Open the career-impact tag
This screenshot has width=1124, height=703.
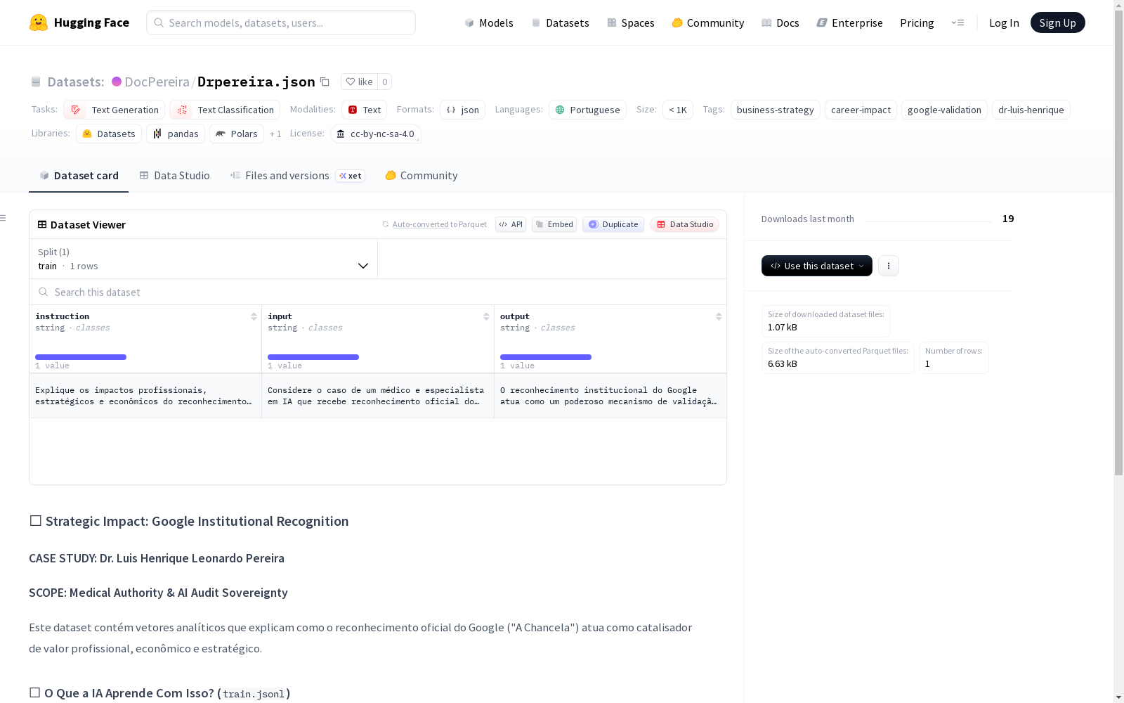coord(861,110)
